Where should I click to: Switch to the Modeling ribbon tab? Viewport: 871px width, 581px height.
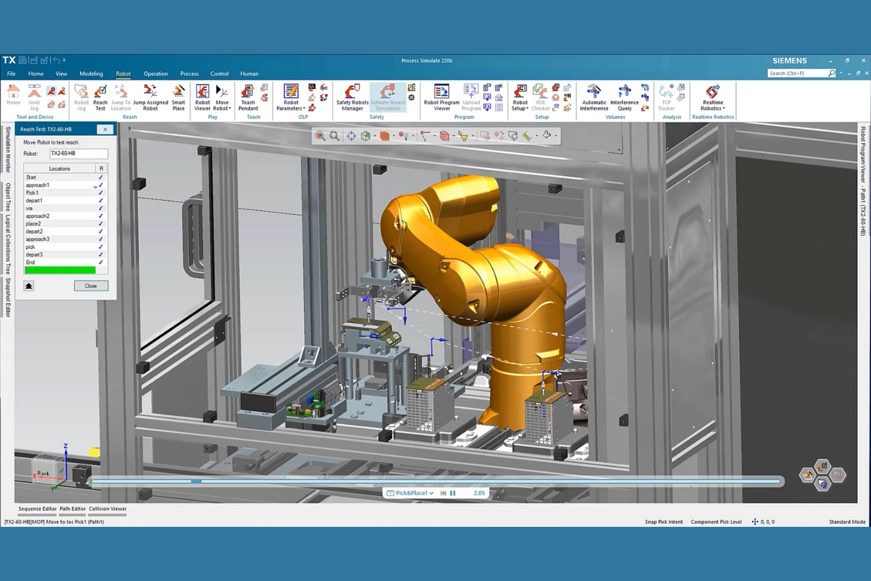tap(91, 74)
